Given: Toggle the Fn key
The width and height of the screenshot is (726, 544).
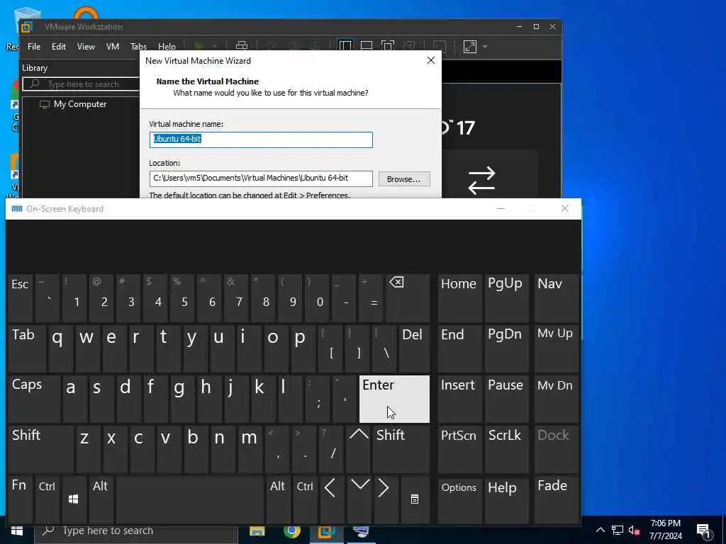Looking at the screenshot, I should point(21,499).
